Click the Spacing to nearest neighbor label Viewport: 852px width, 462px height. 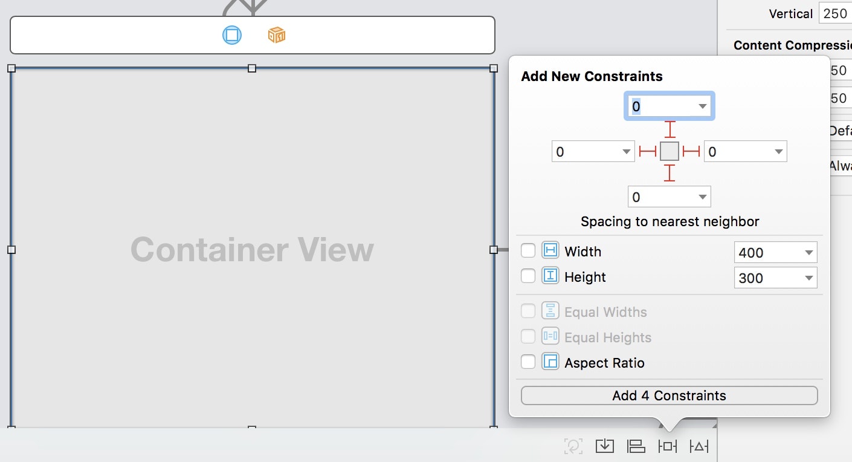(x=670, y=221)
